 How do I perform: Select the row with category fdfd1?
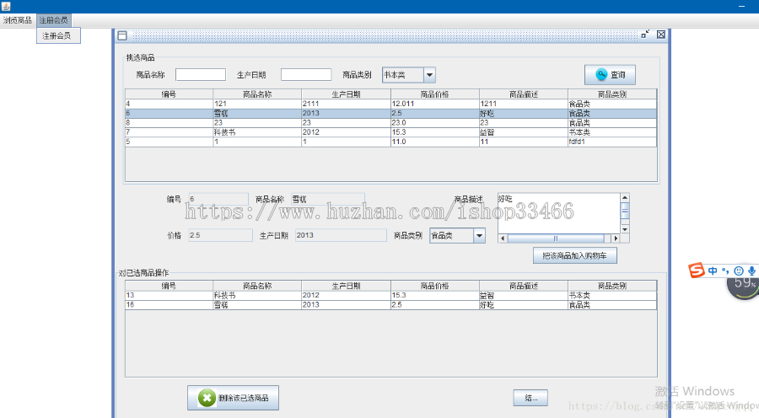pyautogui.click(x=391, y=142)
